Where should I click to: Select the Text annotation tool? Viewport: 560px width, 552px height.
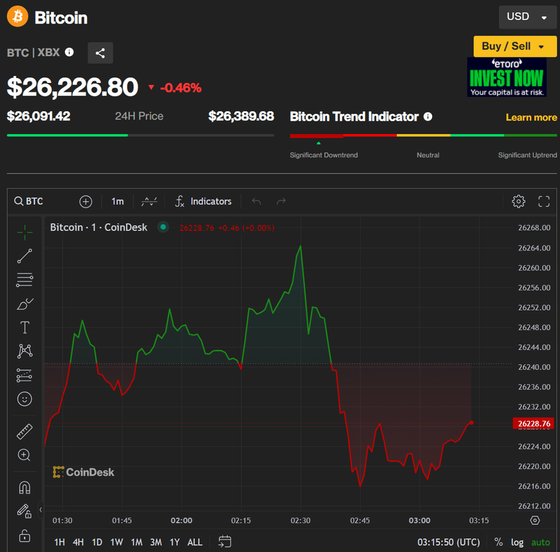point(25,327)
